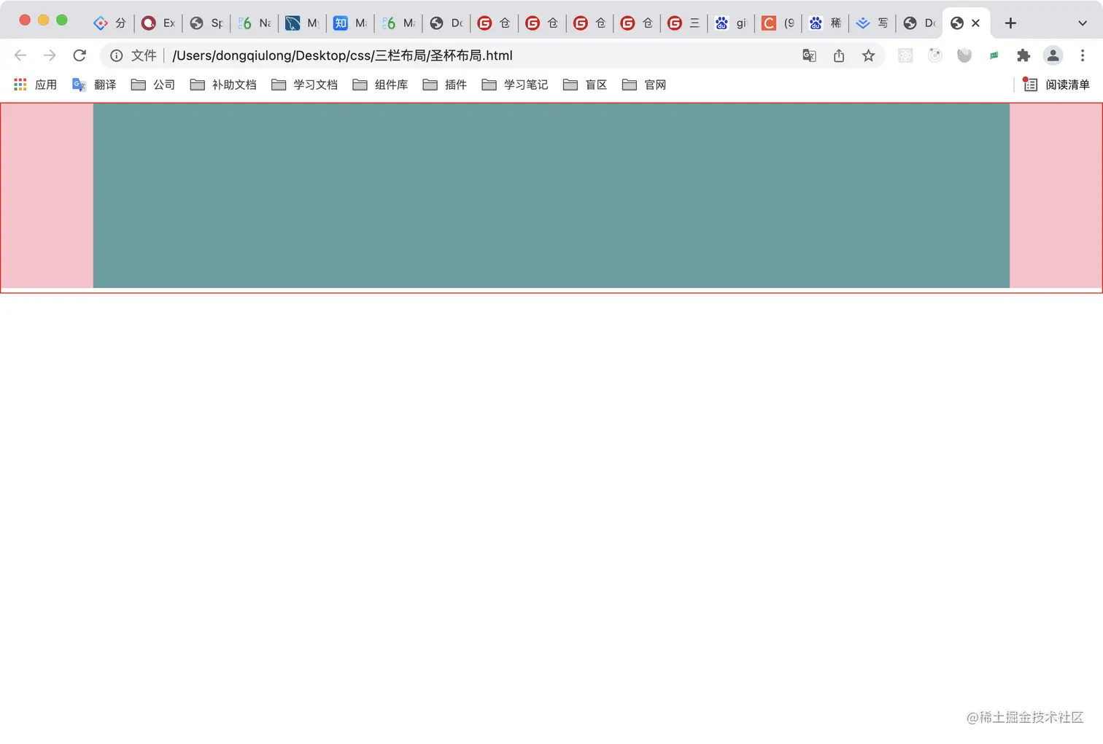Switch to the Na tab

(x=255, y=23)
